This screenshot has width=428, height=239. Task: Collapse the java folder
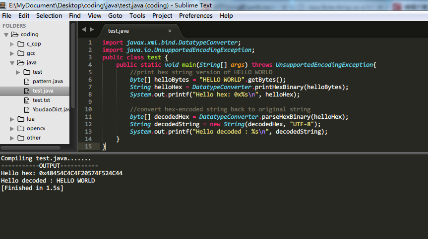[x=12, y=63]
